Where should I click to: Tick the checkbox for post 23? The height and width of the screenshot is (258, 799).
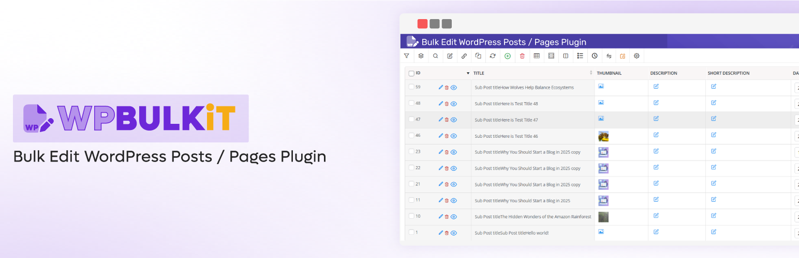click(411, 151)
